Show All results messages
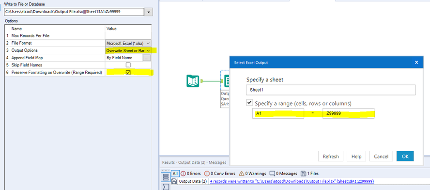Screen dimensions: 430x190 [175, 174]
